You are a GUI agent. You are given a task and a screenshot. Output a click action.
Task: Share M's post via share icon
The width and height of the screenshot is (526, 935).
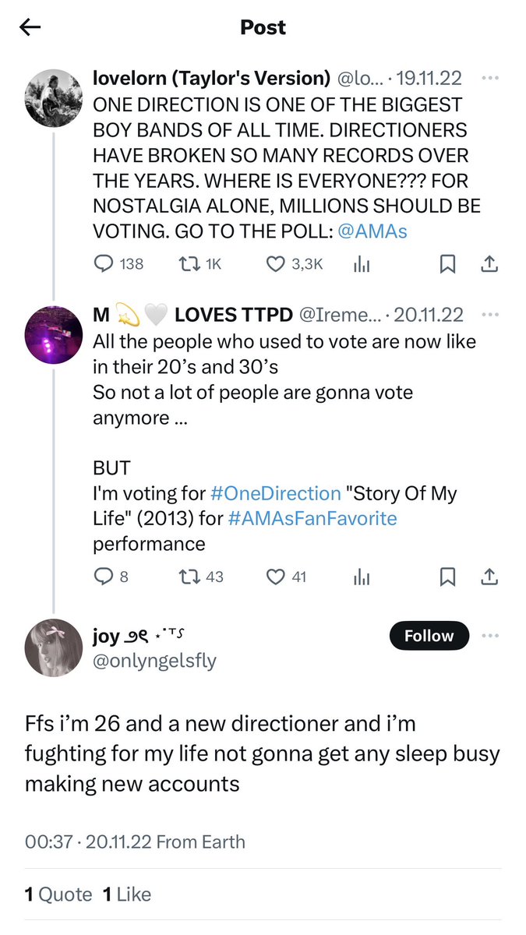[x=489, y=577]
